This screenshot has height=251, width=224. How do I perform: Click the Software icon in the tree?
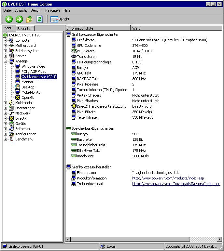click(11, 129)
